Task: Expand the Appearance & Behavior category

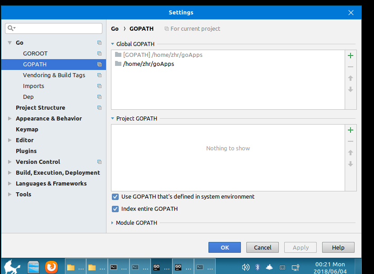Action: pyautogui.click(x=9, y=118)
